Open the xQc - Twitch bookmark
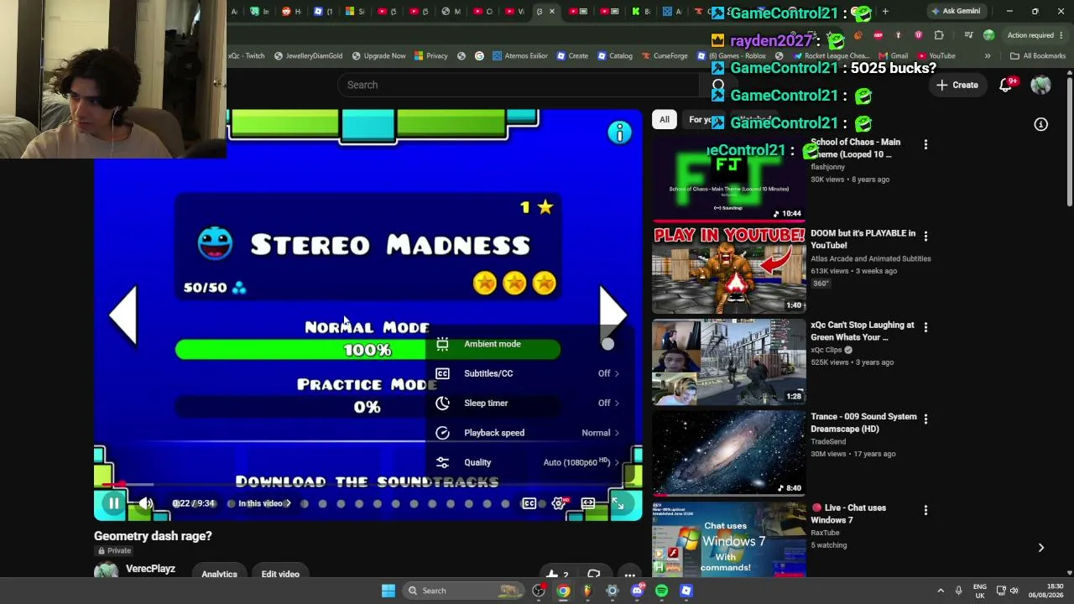This screenshot has height=604, width=1074. click(247, 56)
